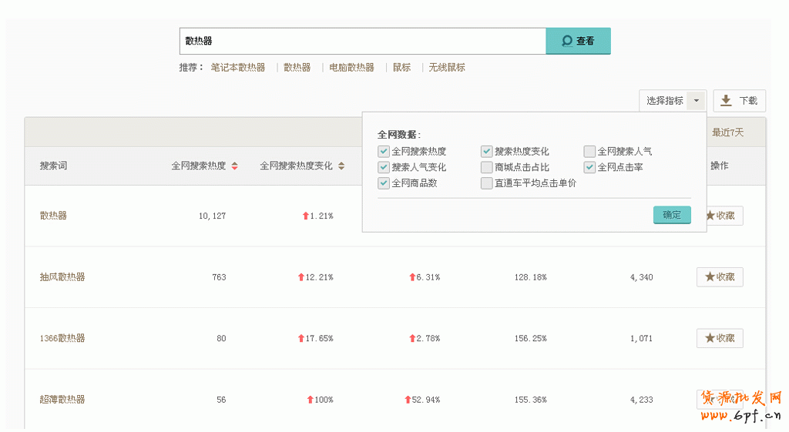Open recommended link 笔记本散热器
The height and width of the screenshot is (432, 789).
pos(238,68)
